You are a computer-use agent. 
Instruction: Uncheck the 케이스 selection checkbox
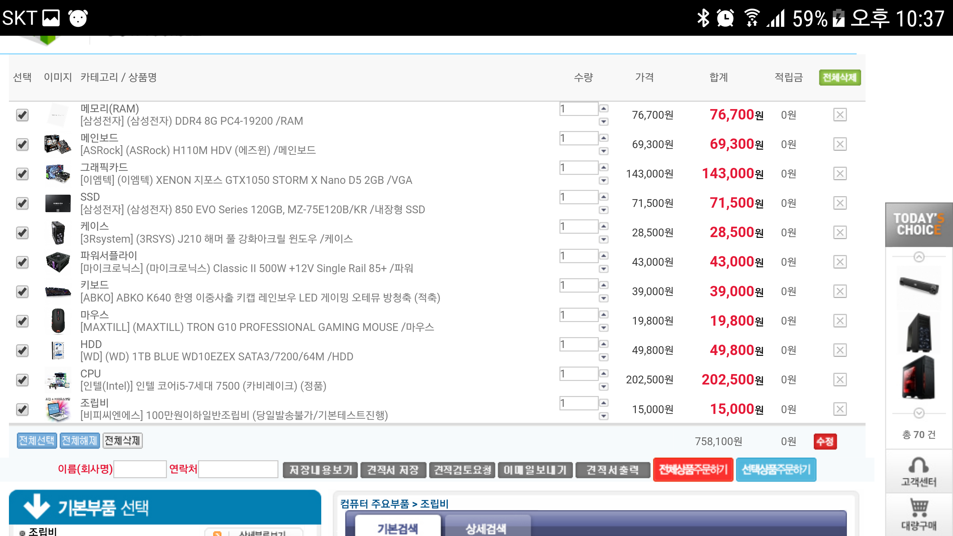coord(22,232)
